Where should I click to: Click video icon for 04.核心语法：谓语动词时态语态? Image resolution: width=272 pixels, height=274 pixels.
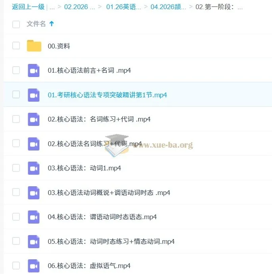coord(33,217)
